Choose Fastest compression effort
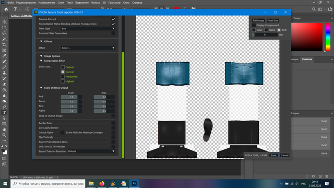The width and height of the screenshot is (334, 188). point(63,67)
